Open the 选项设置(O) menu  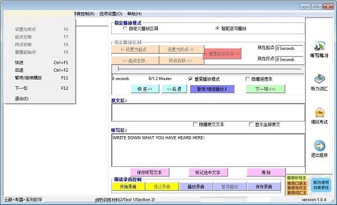point(111,14)
